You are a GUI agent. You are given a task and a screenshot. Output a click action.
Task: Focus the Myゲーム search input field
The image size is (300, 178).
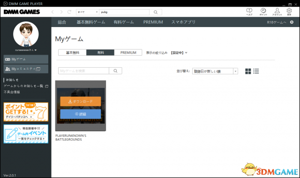point(83,71)
